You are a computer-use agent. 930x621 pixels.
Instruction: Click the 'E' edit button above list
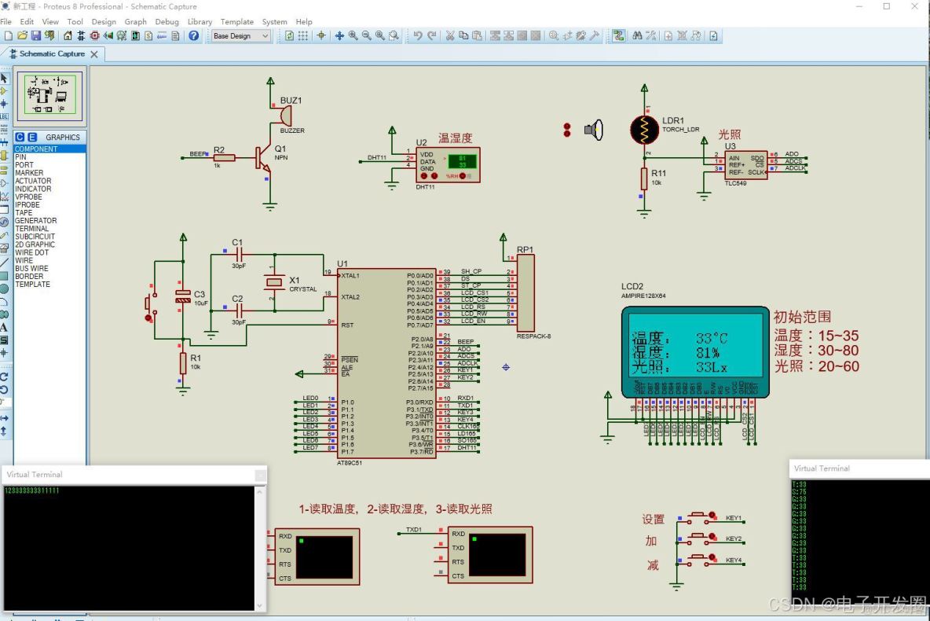32,138
